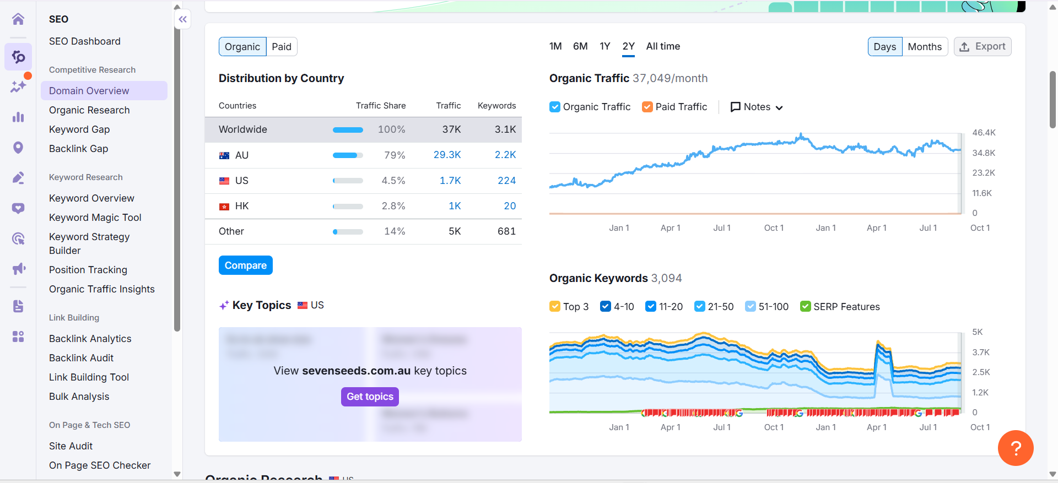The height and width of the screenshot is (483, 1058).
Task: Expand the Notes dropdown
Action: [757, 107]
